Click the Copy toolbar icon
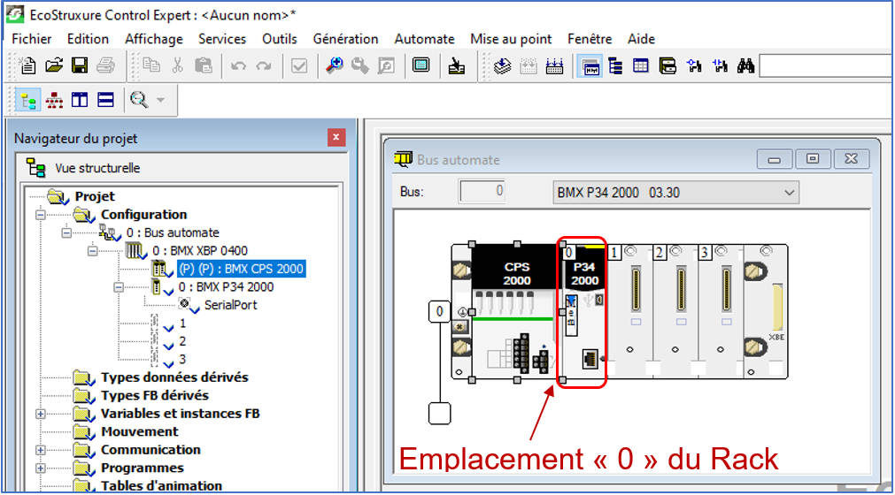Screen dimensions: 895x495 (x=151, y=66)
